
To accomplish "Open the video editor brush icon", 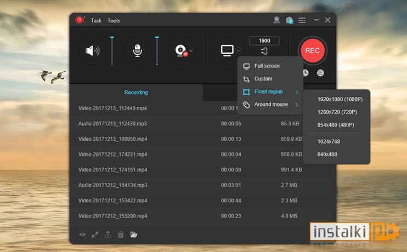I will [x=95, y=234].
